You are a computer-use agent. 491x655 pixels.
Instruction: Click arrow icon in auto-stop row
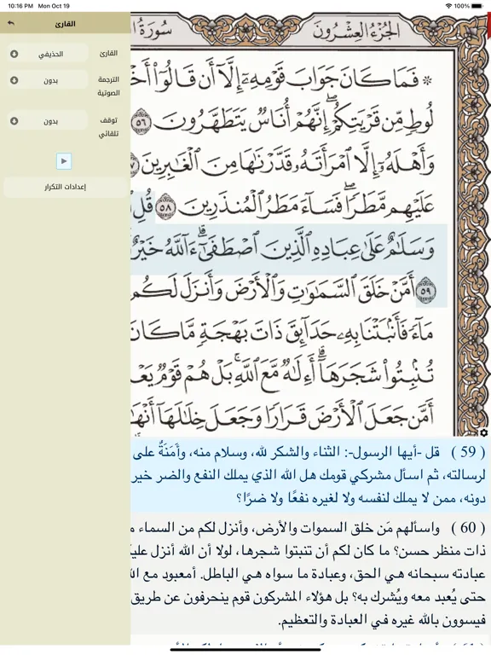pos(14,121)
